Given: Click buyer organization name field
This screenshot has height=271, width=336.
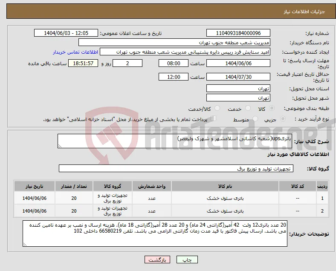Looking at the screenshot, I should (174, 42).
